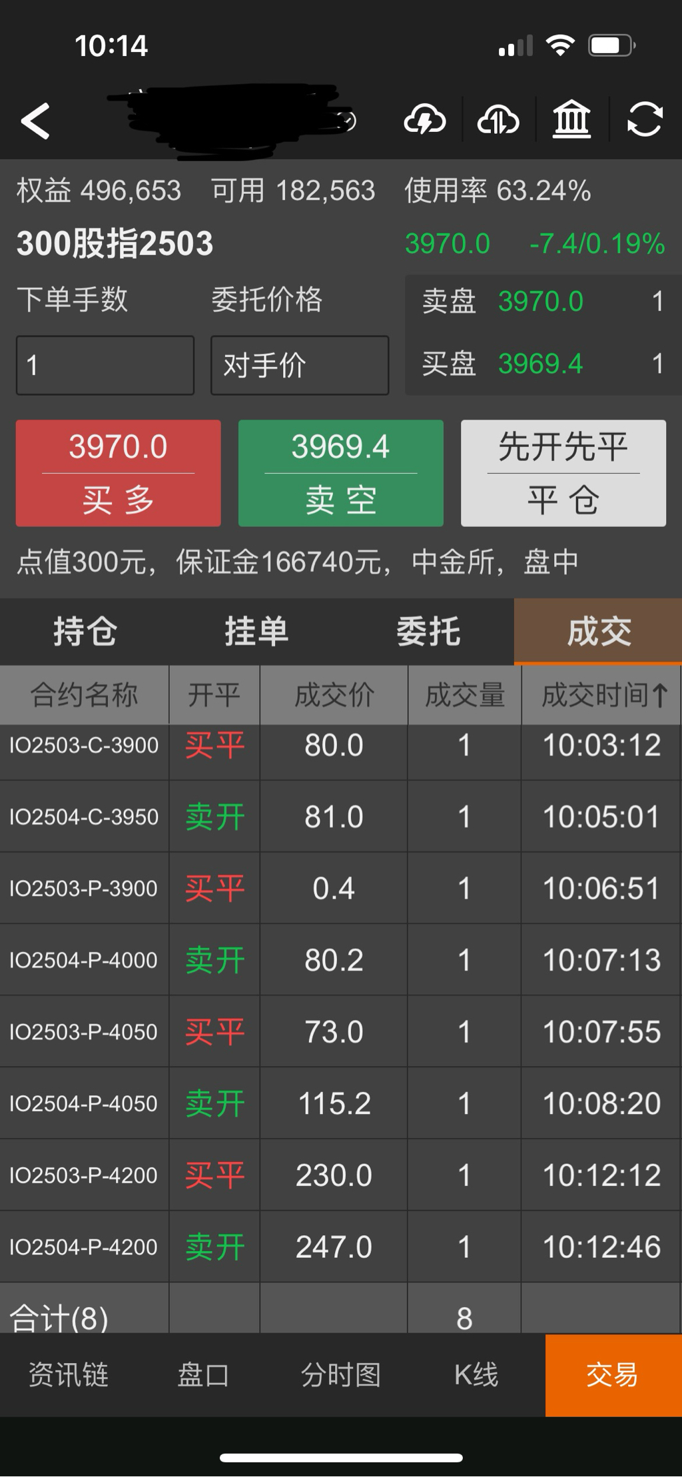Open the 盘口 bottom tab
Screen dimensions: 682x1477
click(204, 1374)
